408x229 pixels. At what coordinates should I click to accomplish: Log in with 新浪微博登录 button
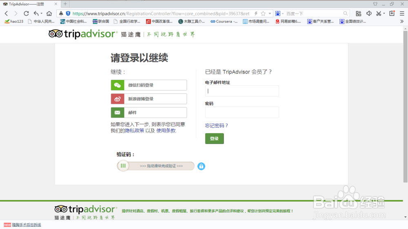[x=149, y=99]
